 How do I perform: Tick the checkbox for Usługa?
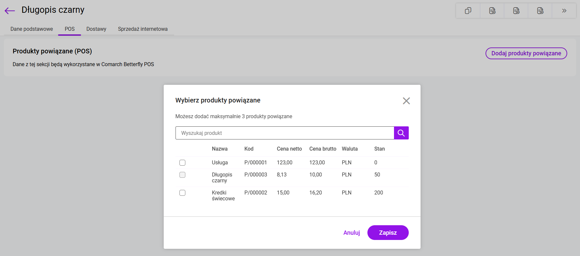[182, 163]
